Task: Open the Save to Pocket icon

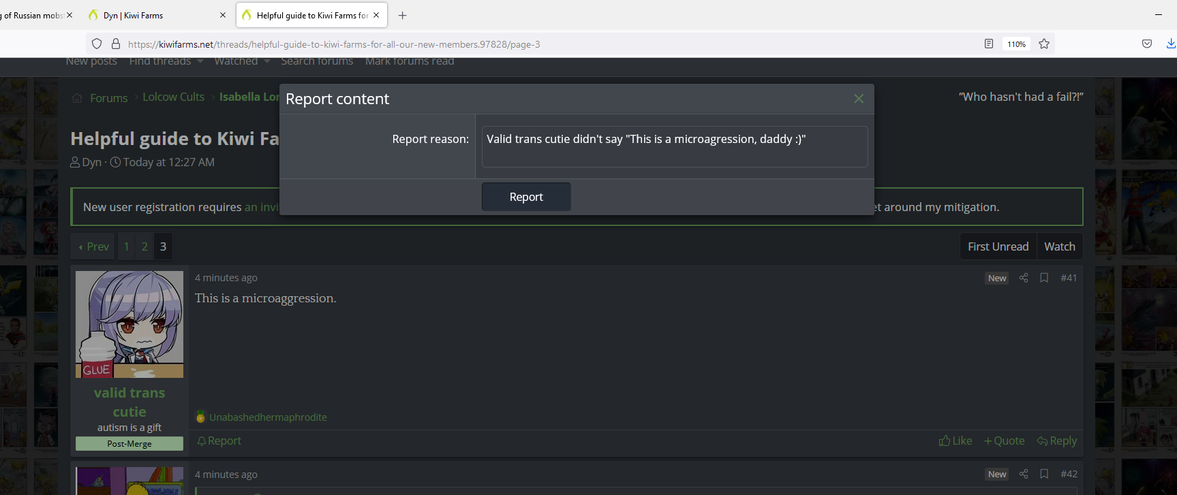Action: coord(1147,44)
